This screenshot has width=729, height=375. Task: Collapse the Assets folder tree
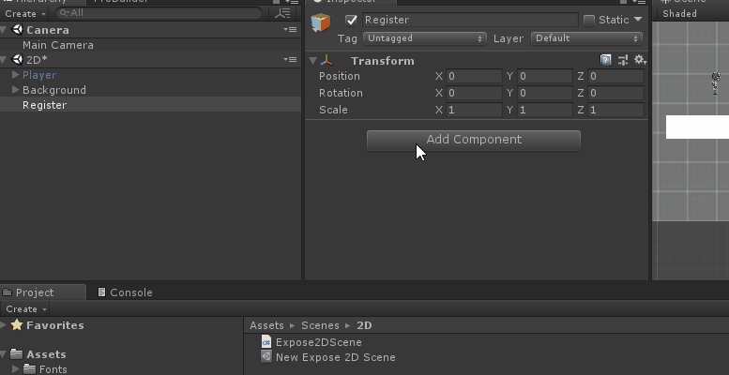click(x=3, y=354)
